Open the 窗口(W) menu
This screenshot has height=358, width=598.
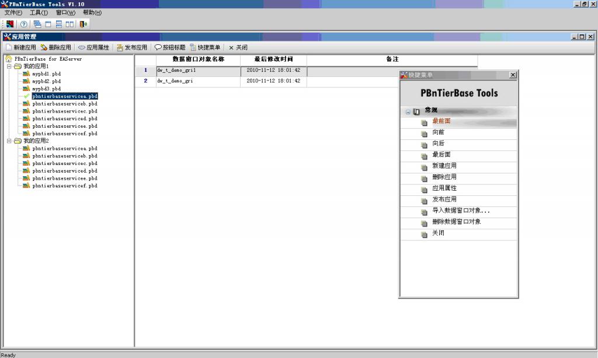pos(65,13)
